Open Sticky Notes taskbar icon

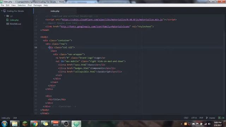click(45, 124)
